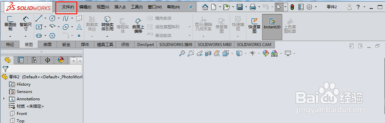
Task: Click the Edit Appearance color ball icon
Action: coord(266,53)
